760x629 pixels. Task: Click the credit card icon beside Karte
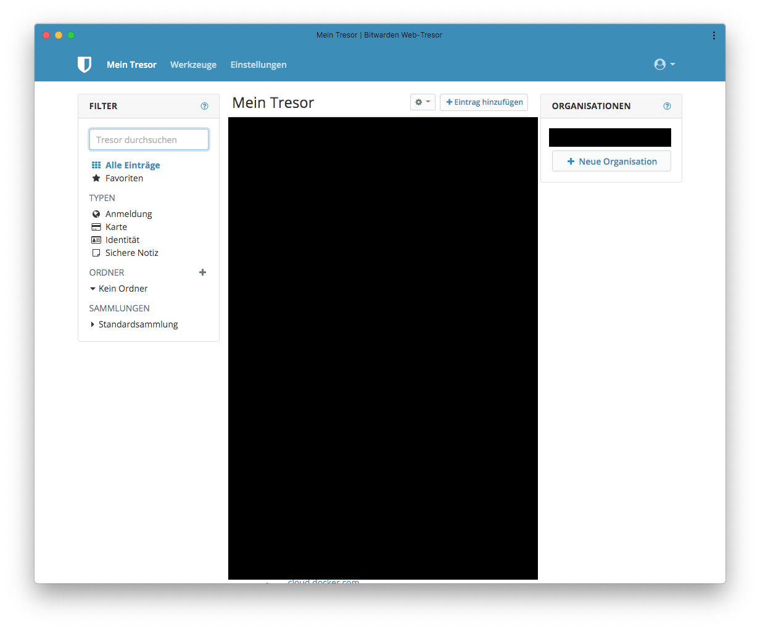pyautogui.click(x=96, y=227)
